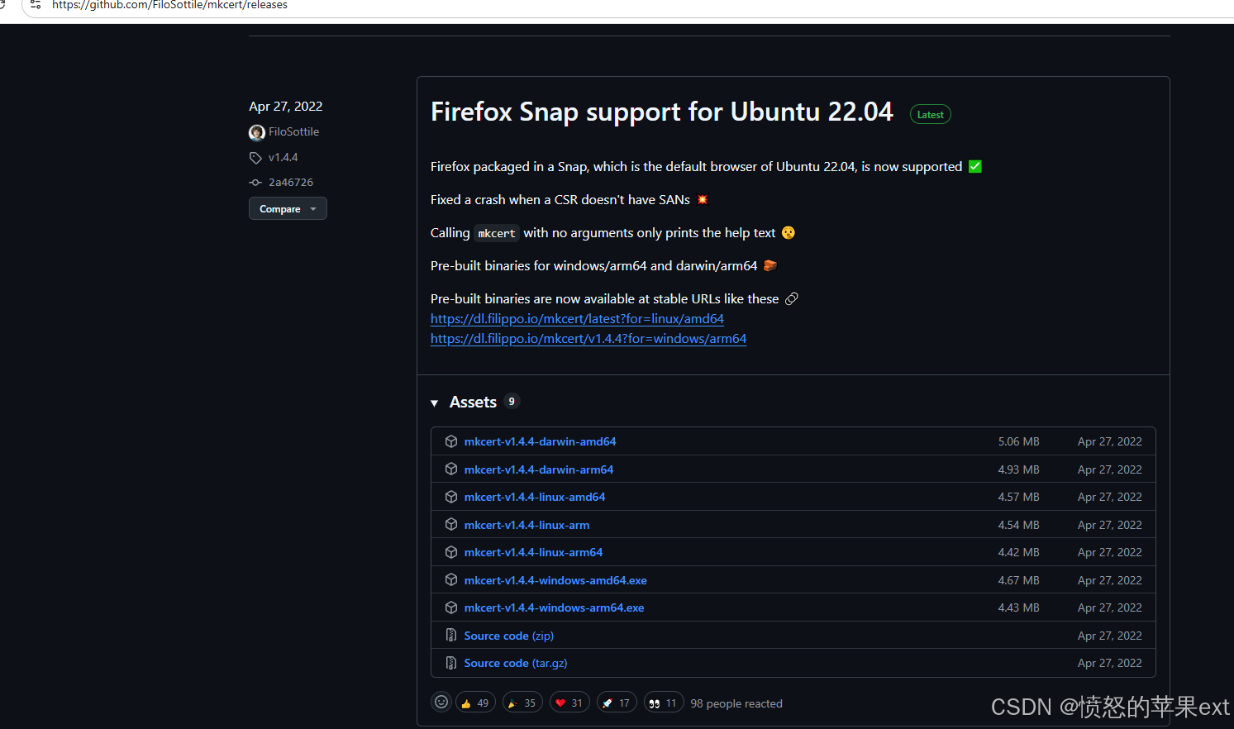The image size is (1234, 729).
Task: Download mkcert-v1.4.4-linux-arm
Action: (x=526, y=525)
